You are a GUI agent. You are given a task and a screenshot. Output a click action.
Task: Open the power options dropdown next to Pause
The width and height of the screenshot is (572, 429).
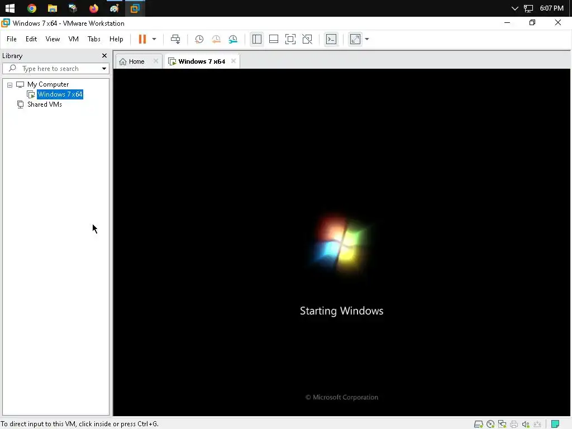[x=154, y=39]
